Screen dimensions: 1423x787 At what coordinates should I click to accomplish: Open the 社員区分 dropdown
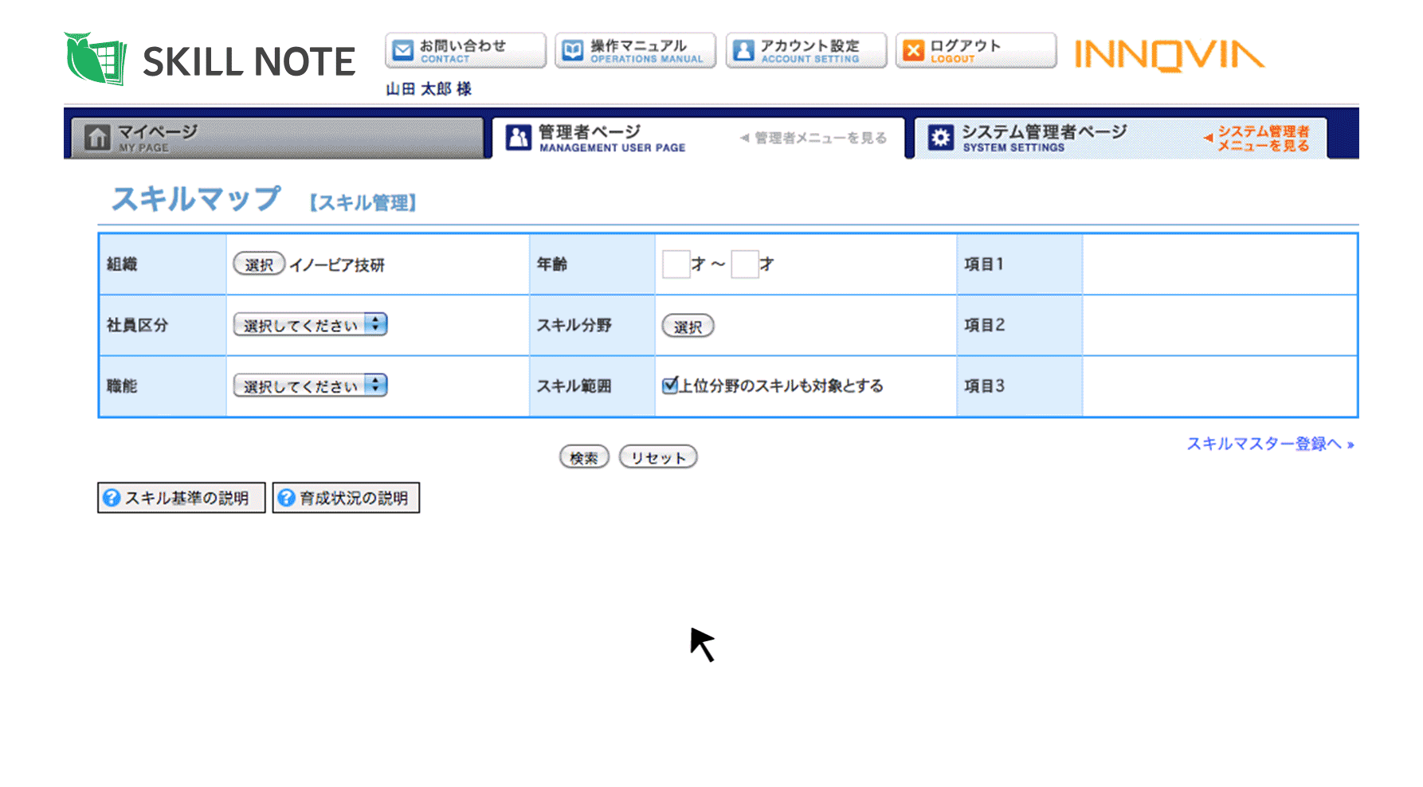point(309,324)
